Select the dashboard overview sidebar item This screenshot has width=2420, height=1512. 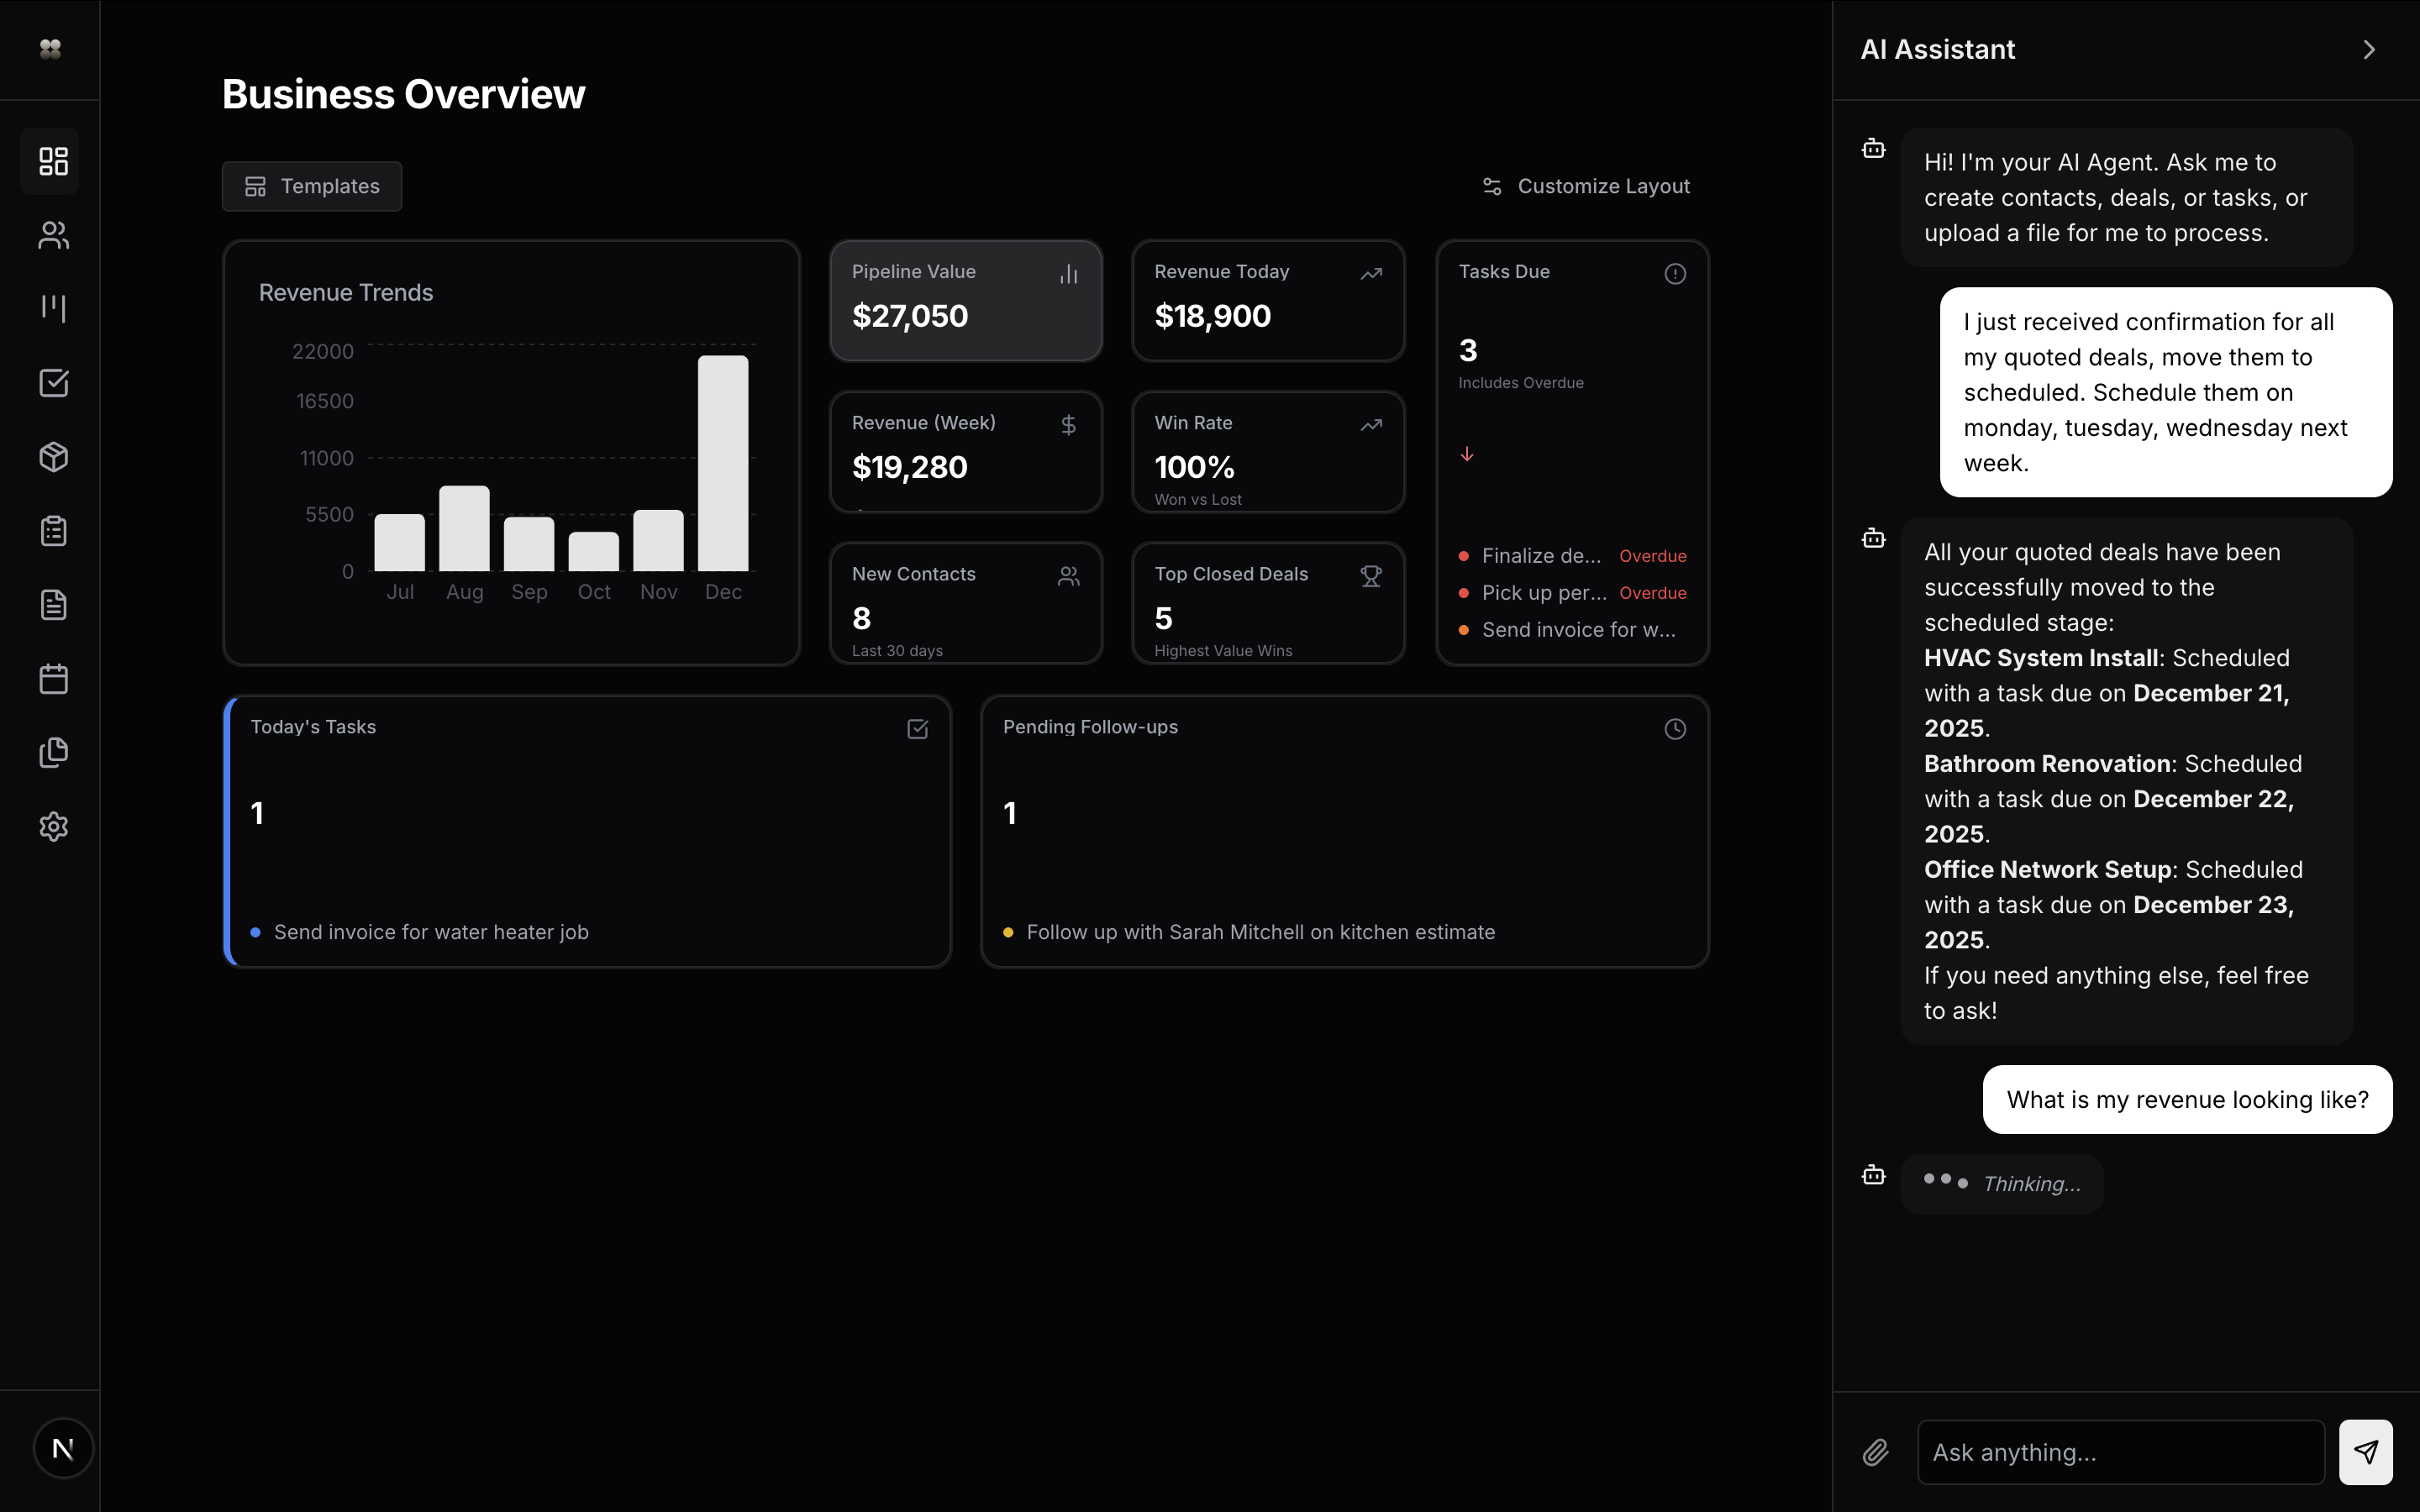click(53, 161)
